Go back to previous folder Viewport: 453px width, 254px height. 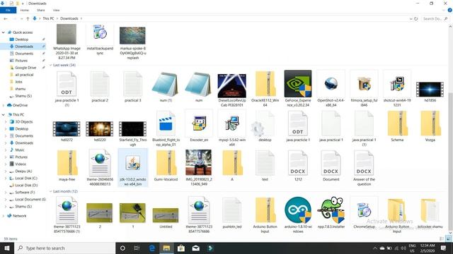(x=6, y=19)
